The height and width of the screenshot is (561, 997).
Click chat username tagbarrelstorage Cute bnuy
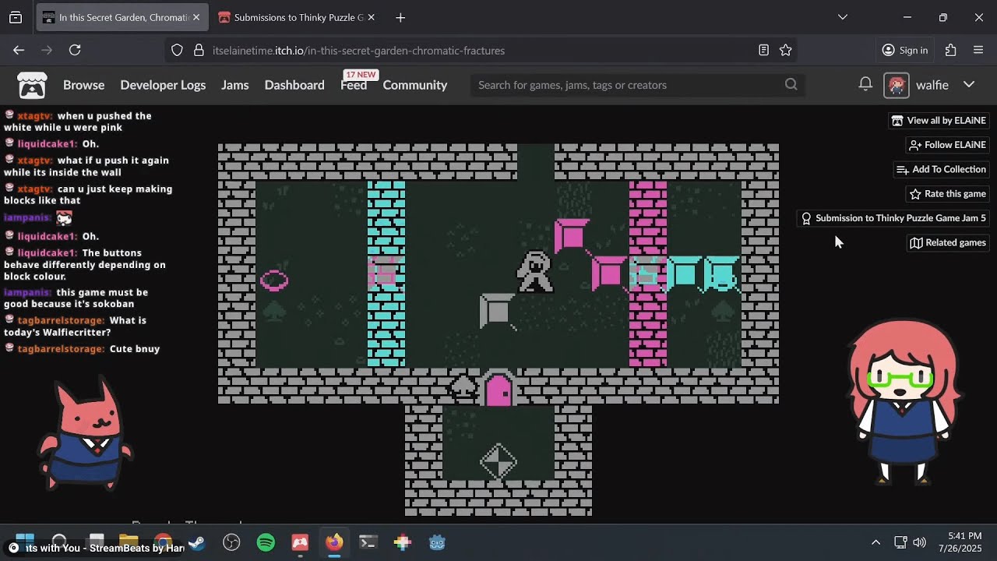[x=61, y=349]
